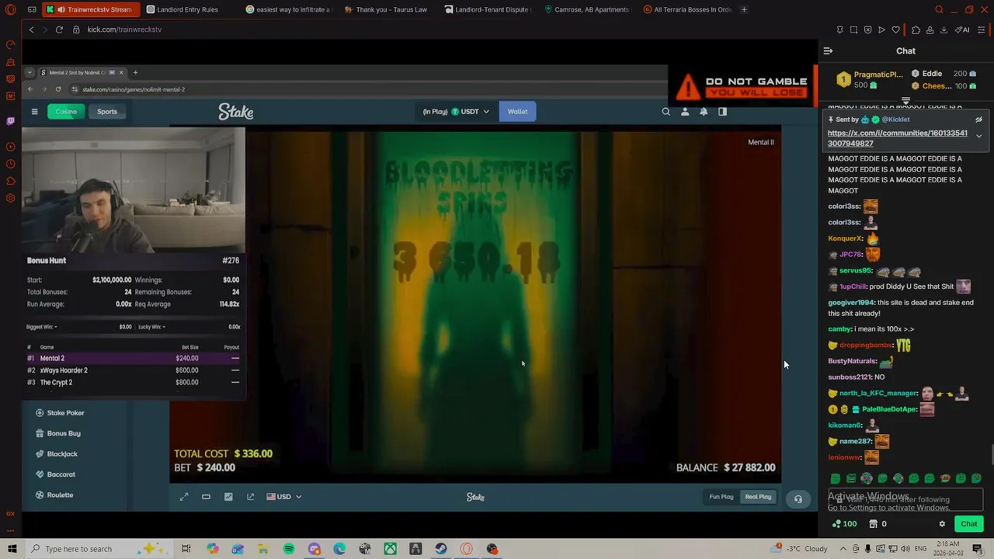This screenshot has height=559, width=994.
Task: Open ad blocker shield icon
Action: coord(867,30)
